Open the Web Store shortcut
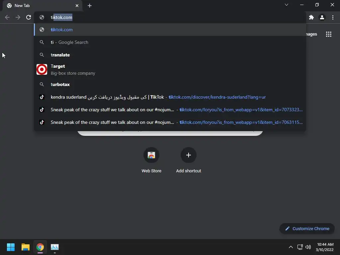Viewport: 340px width, 255px height. [151, 160]
